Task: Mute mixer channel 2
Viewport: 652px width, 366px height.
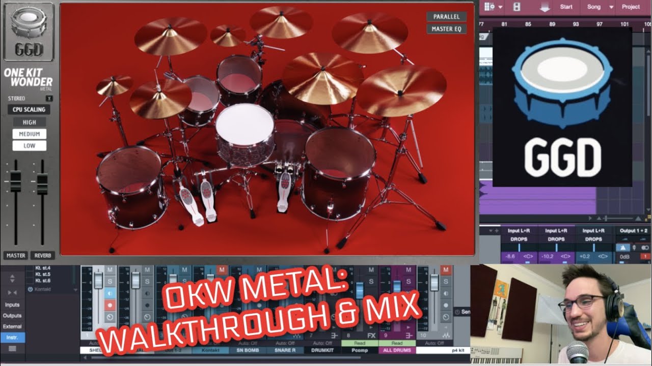Action: tap(147, 270)
